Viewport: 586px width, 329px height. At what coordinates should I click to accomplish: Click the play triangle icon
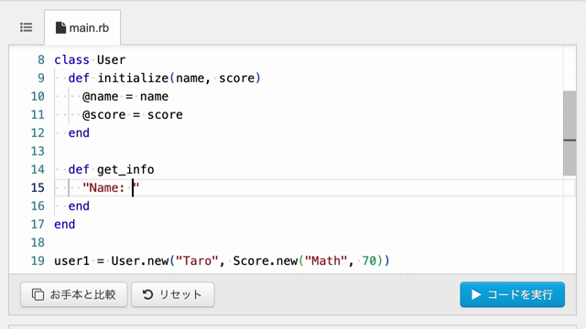click(x=476, y=294)
